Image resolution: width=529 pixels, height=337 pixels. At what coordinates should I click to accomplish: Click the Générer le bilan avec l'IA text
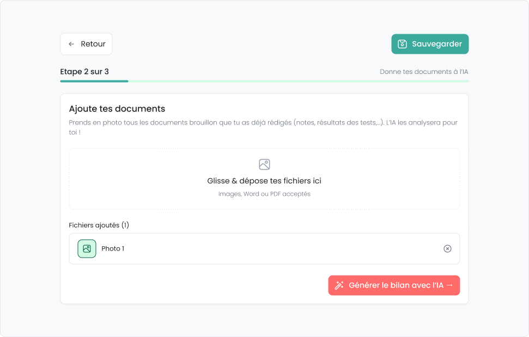396,285
